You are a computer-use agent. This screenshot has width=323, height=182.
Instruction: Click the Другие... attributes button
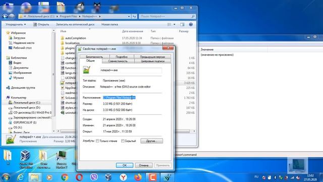pos(151,141)
